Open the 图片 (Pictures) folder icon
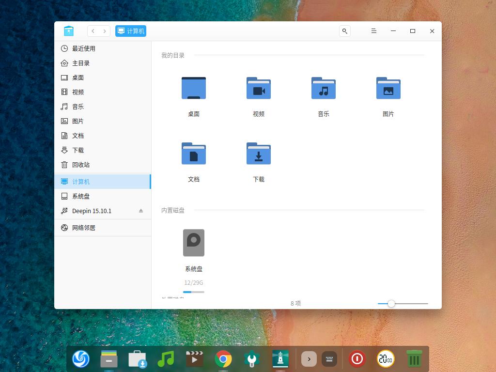Image resolution: width=496 pixels, height=372 pixels. (388, 88)
